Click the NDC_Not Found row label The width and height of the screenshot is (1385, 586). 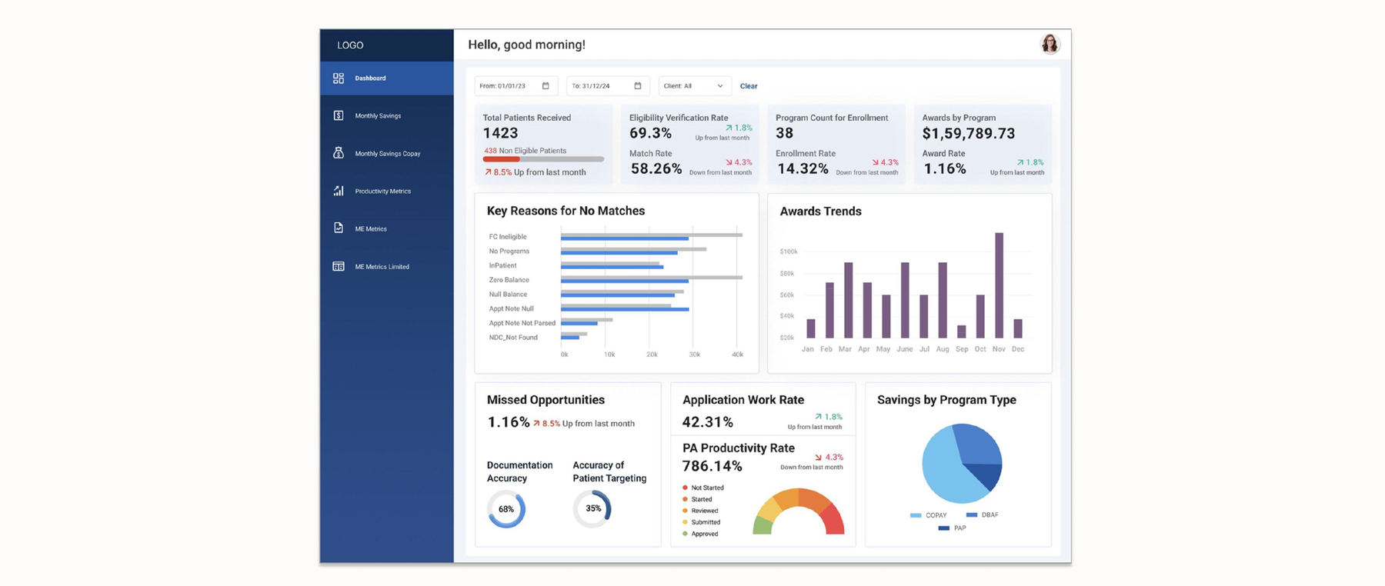coord(513,338)
